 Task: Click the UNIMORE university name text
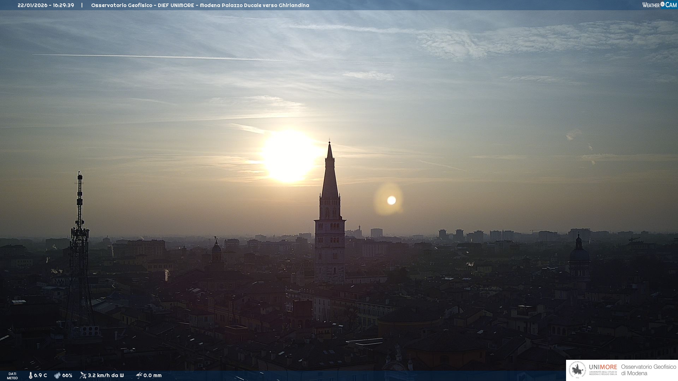pos(603,367)
